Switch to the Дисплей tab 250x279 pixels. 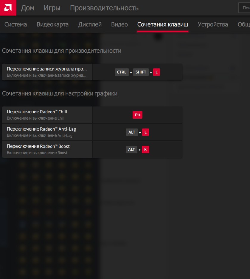click(90, 24)
